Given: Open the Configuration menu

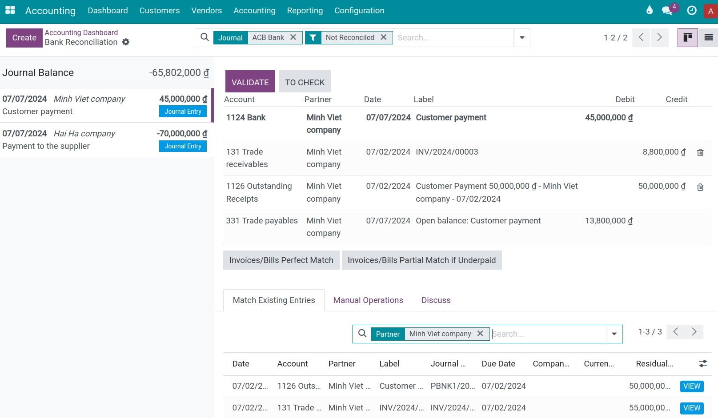Looking at the screenshot, I should [359, 11].
